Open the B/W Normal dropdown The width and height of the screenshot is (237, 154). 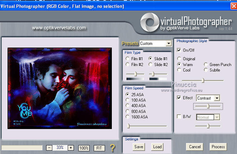(x=217, y=117)
